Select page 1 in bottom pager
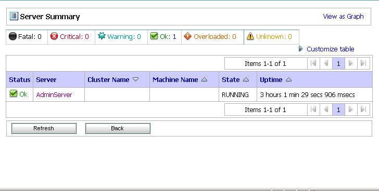This screenshot has width=379, height=191. coord(338,110)
